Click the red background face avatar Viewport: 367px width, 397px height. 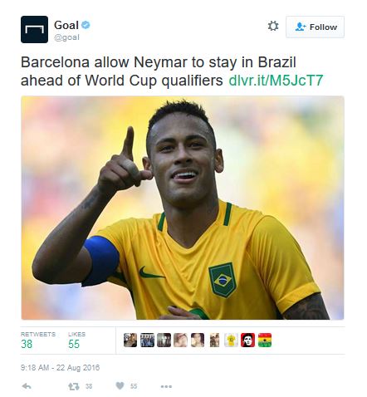pyautogui.click(x=248, y=341)
